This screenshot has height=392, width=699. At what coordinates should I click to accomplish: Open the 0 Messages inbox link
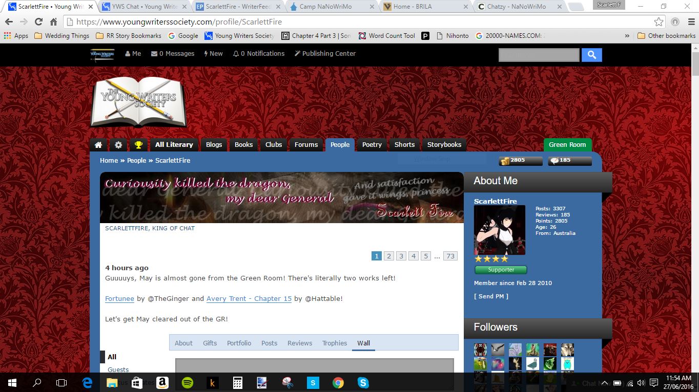click(x=173, y=54)
